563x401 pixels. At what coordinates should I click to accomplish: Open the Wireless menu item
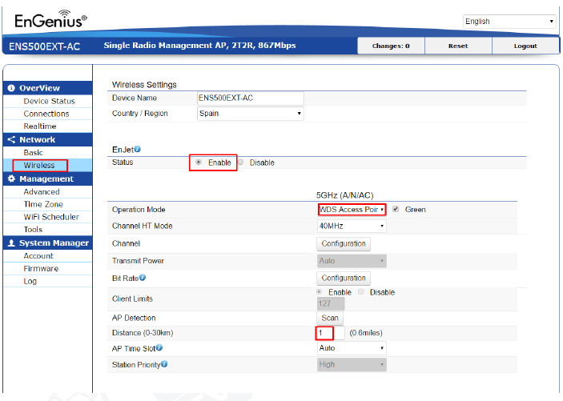[x=39, y=165]
